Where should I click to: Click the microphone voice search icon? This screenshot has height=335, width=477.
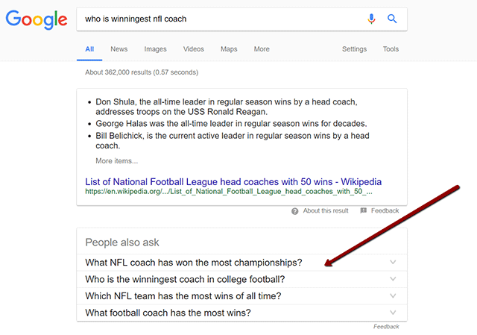372,19
